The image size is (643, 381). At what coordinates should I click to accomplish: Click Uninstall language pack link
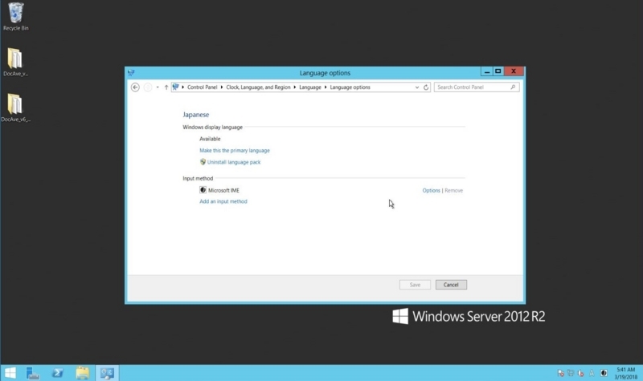tap(234, 162)
